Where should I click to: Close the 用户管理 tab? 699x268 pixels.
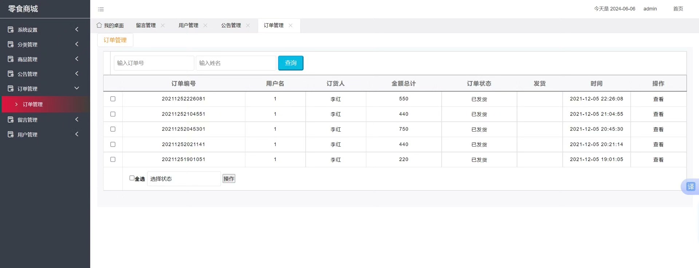point(205,25)
